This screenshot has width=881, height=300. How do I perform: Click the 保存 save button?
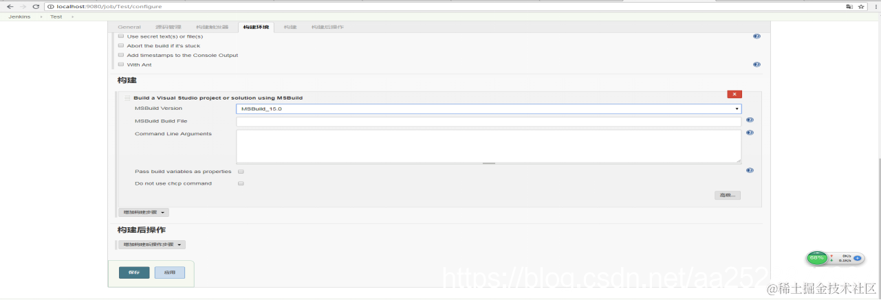coord(134,273)
